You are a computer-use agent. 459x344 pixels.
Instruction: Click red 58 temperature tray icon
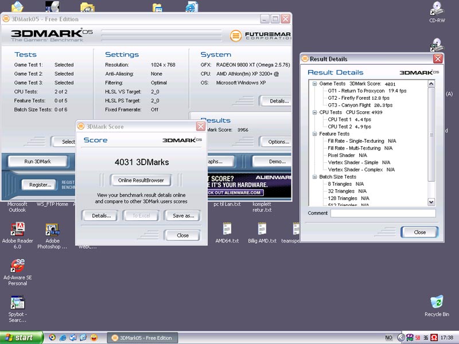click(418, 338)
